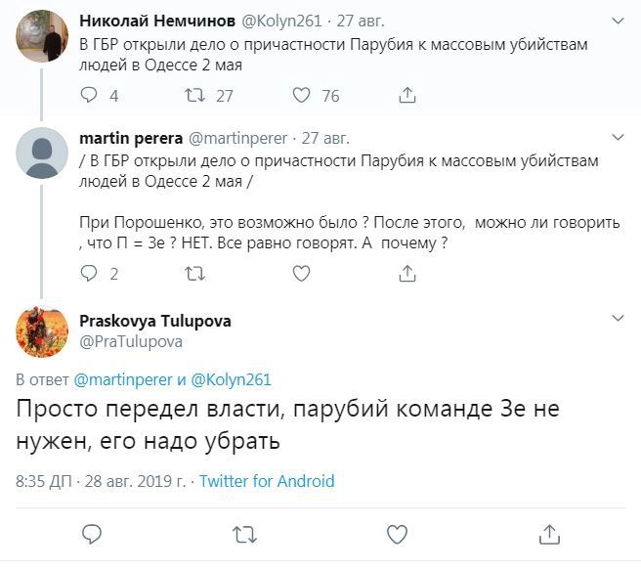
Task: Open martin perera's default avatar
Action: click(42, 154)
